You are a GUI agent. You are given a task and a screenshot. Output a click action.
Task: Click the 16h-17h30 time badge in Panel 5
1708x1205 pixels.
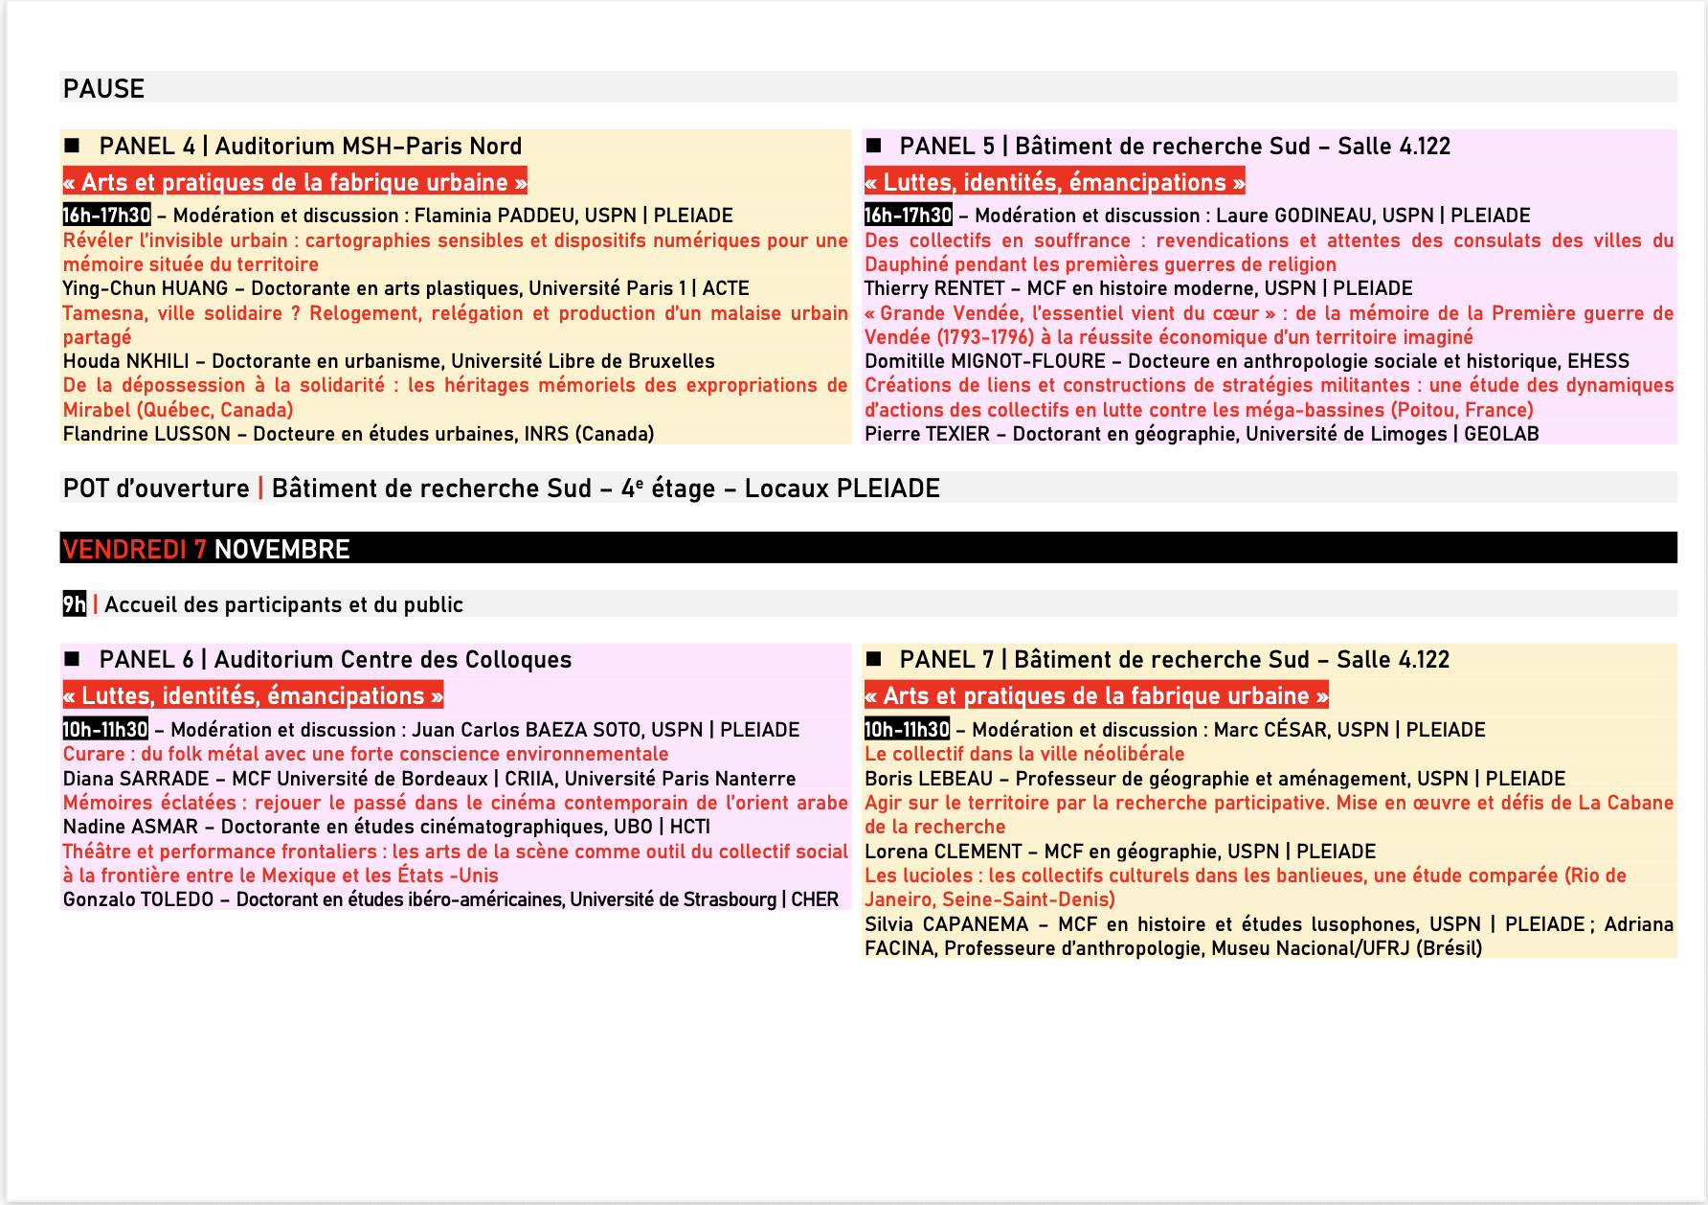[x=908, y=216]
